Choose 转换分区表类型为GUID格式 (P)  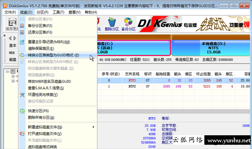(58, 55)
